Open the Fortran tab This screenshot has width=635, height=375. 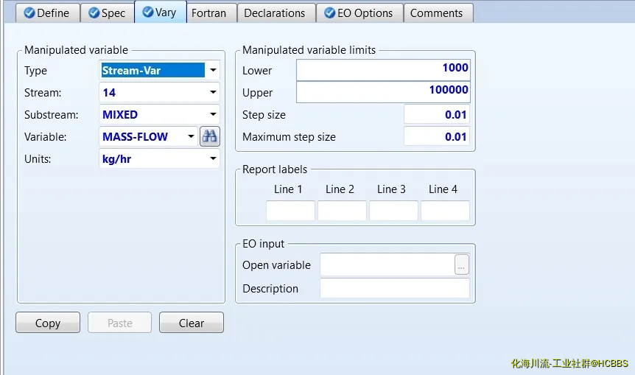click(x=208, y=13)
